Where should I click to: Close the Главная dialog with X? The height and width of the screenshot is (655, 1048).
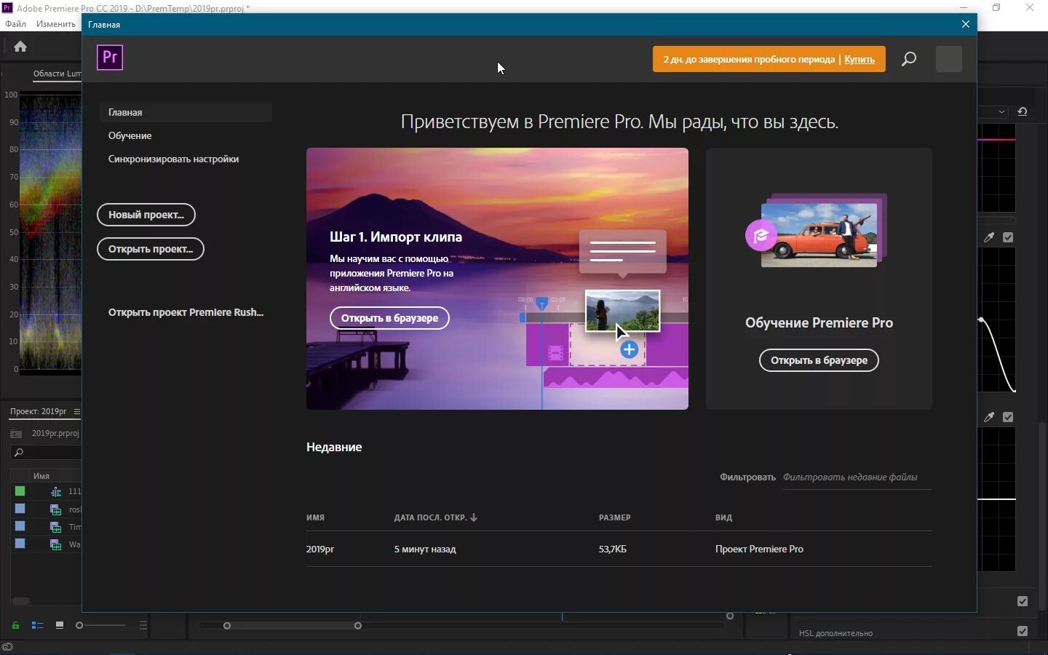click(966, 24)
